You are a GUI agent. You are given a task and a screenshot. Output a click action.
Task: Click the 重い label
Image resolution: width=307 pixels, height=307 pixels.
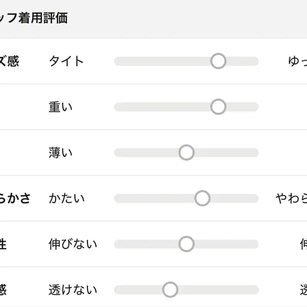61,107
